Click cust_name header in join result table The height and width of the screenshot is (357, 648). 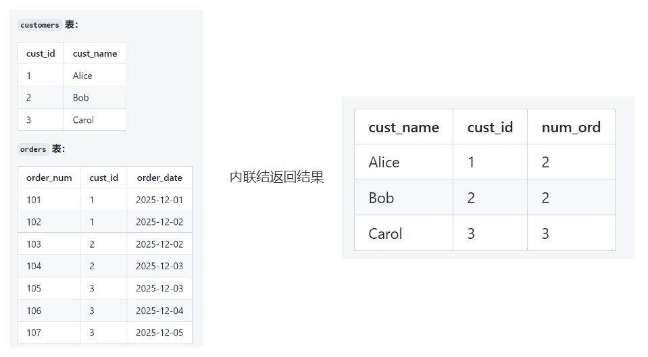[403, 127]
